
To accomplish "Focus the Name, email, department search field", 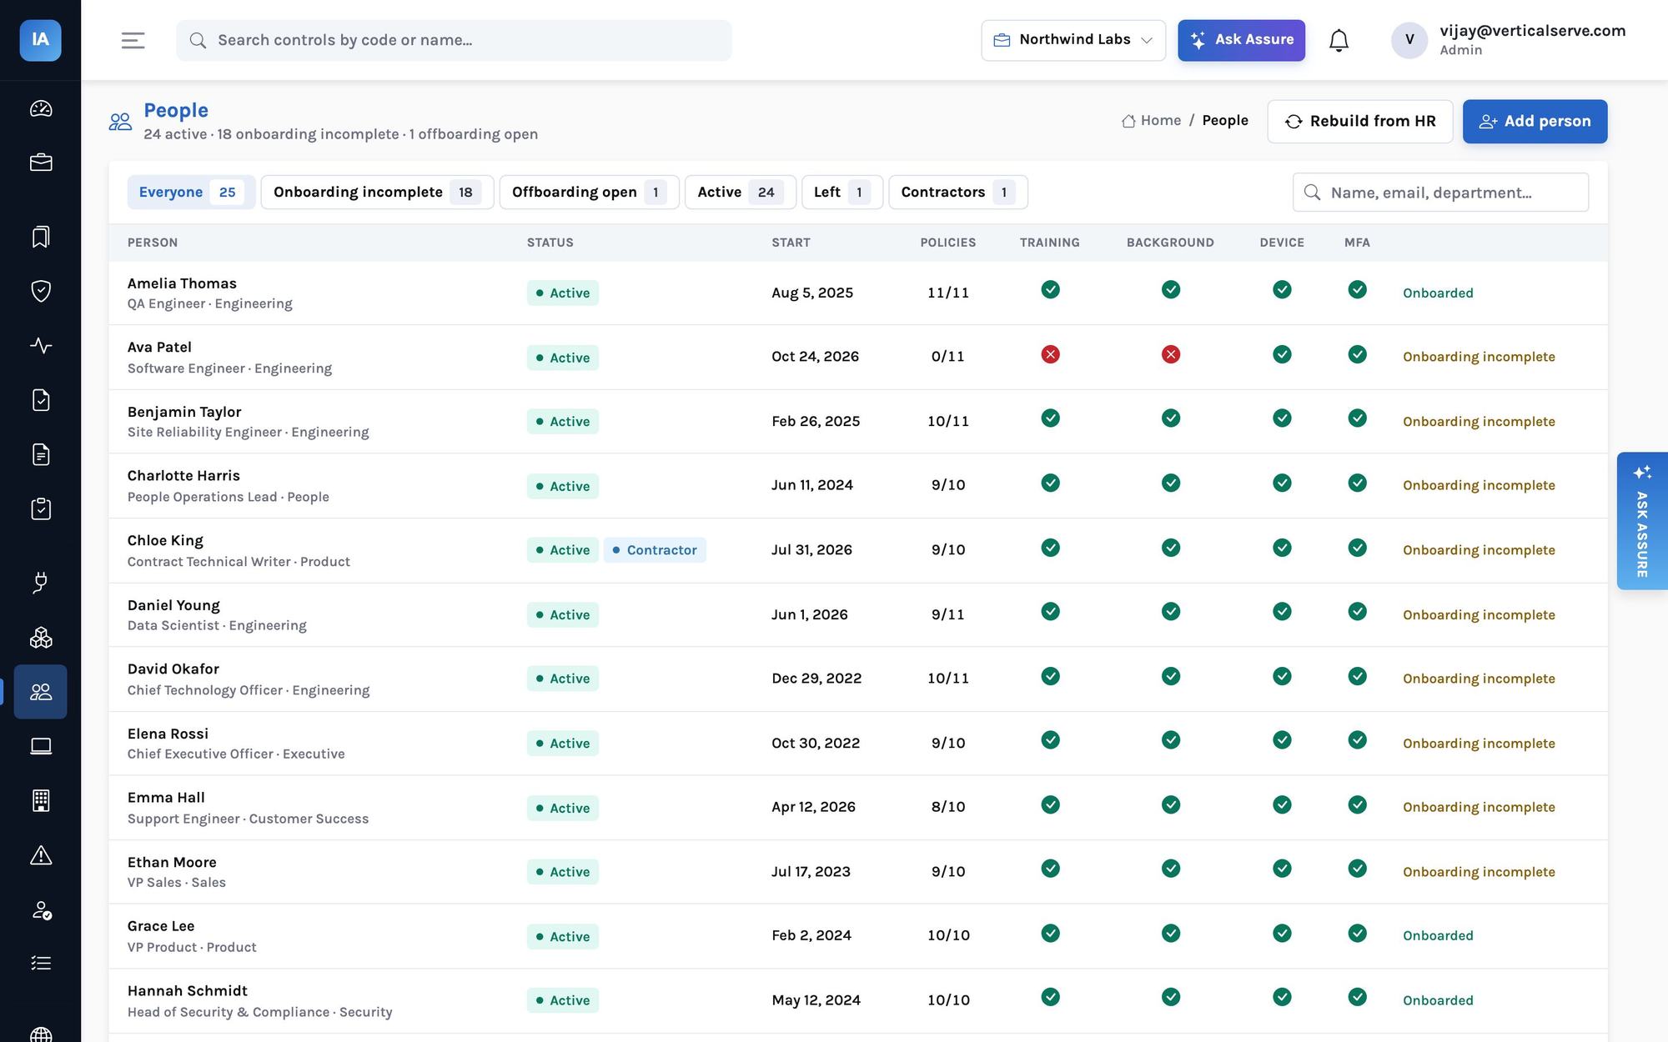I will click(x=1440, y=193).
